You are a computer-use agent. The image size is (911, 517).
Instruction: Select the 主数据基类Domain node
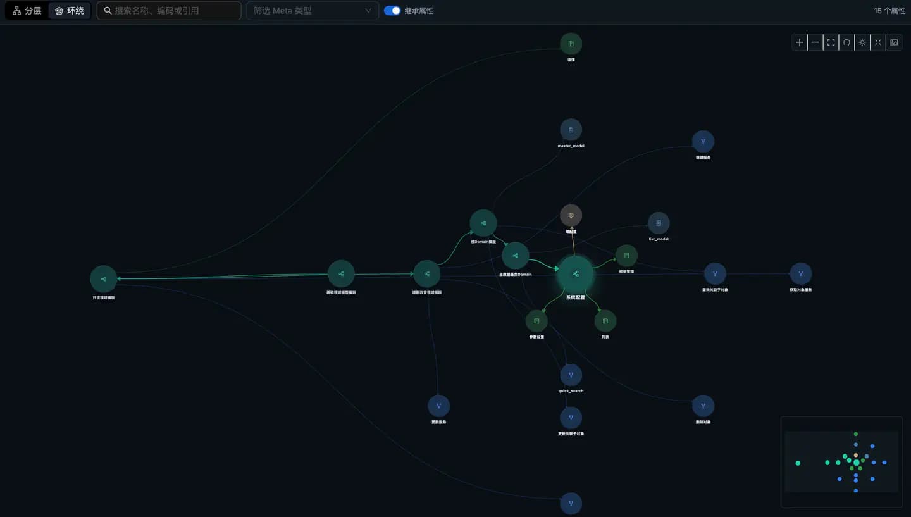click(x=516, y=256)
